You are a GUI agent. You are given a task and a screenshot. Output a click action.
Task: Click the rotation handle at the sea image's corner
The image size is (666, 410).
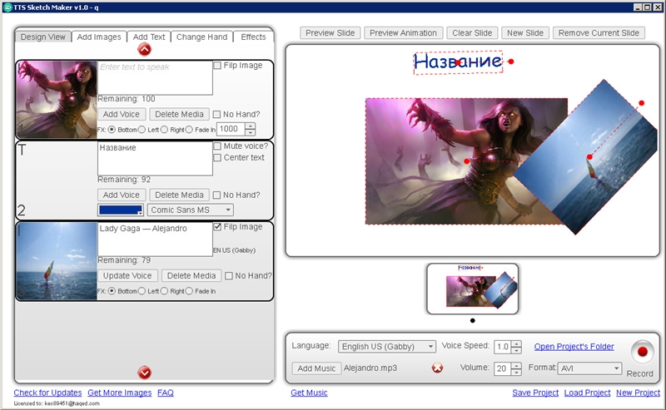pyautogui.click(x=641, y=103)
